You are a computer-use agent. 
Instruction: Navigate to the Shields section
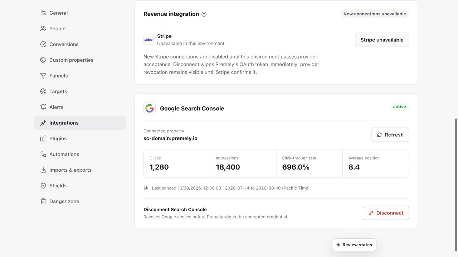click(80, 186)
